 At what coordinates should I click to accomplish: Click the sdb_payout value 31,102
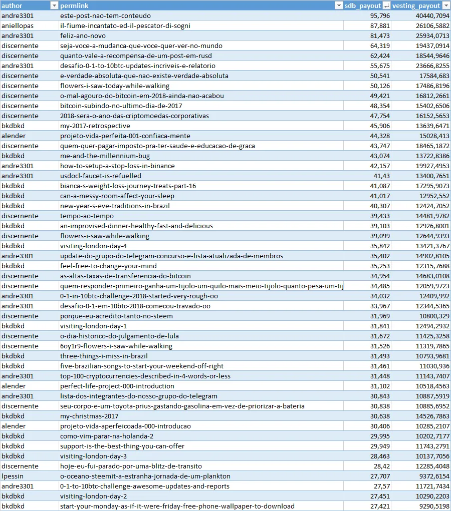click(x=367, y=386)
